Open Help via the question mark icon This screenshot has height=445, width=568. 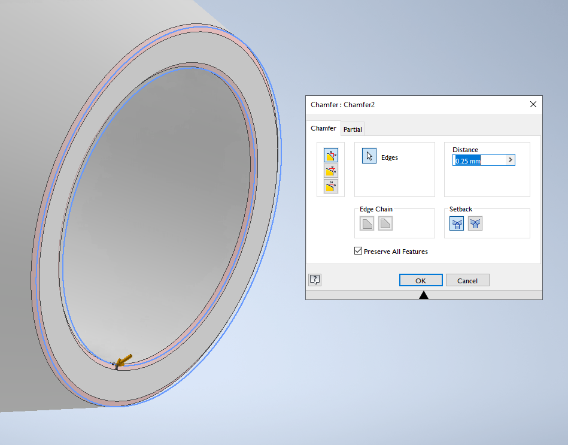314,279
